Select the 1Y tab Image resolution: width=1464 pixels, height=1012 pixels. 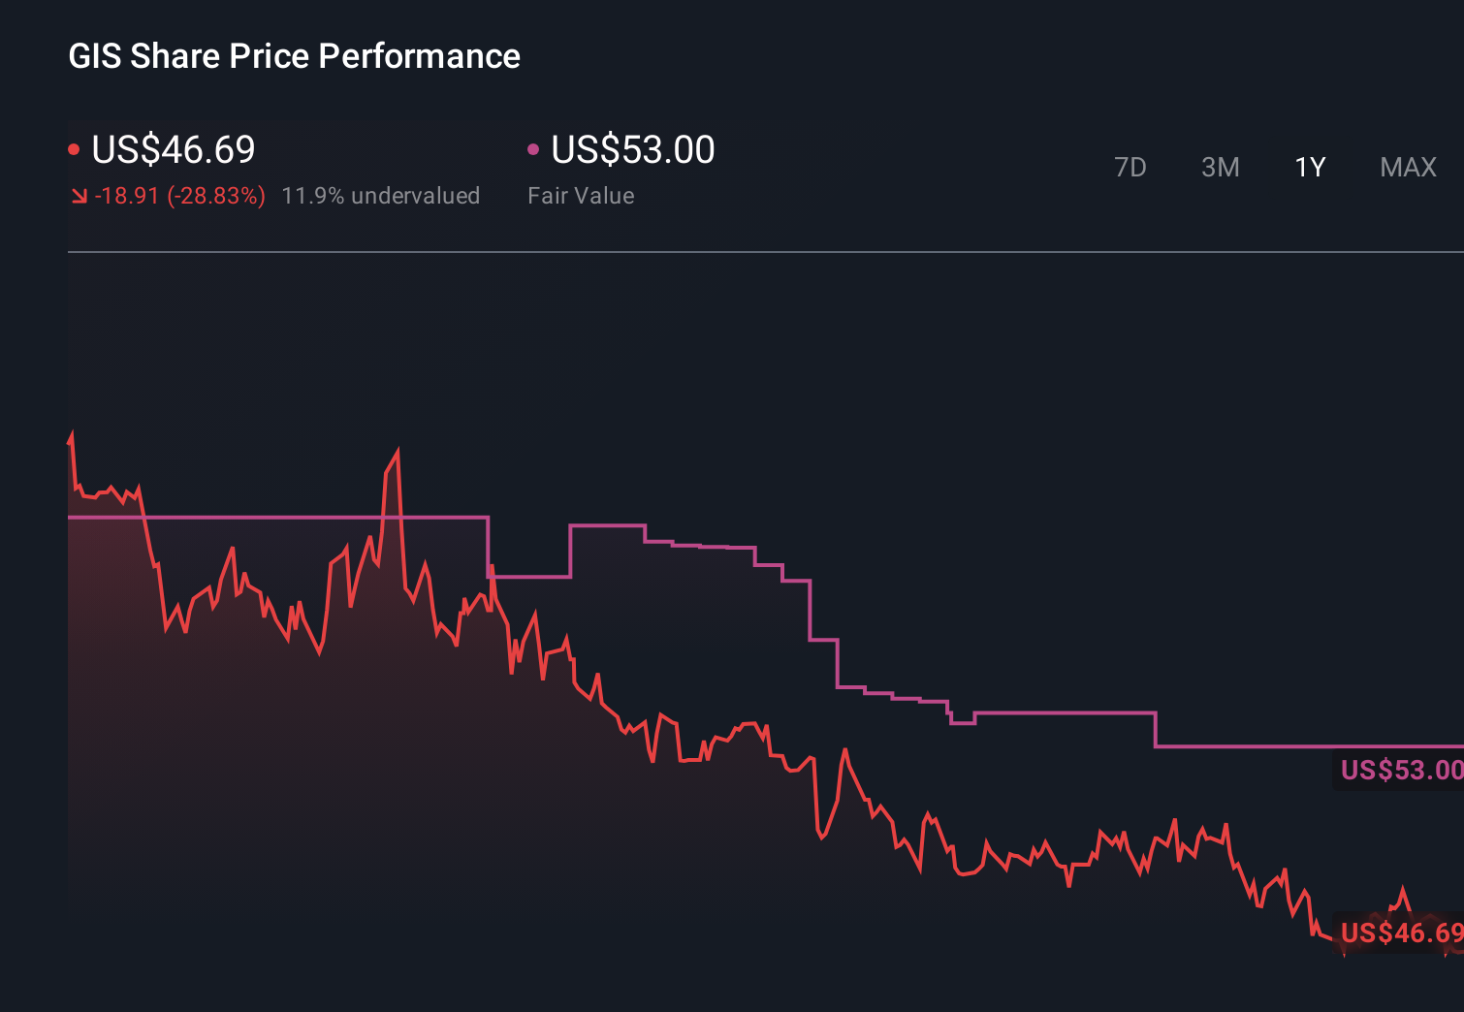point(1309,167)
